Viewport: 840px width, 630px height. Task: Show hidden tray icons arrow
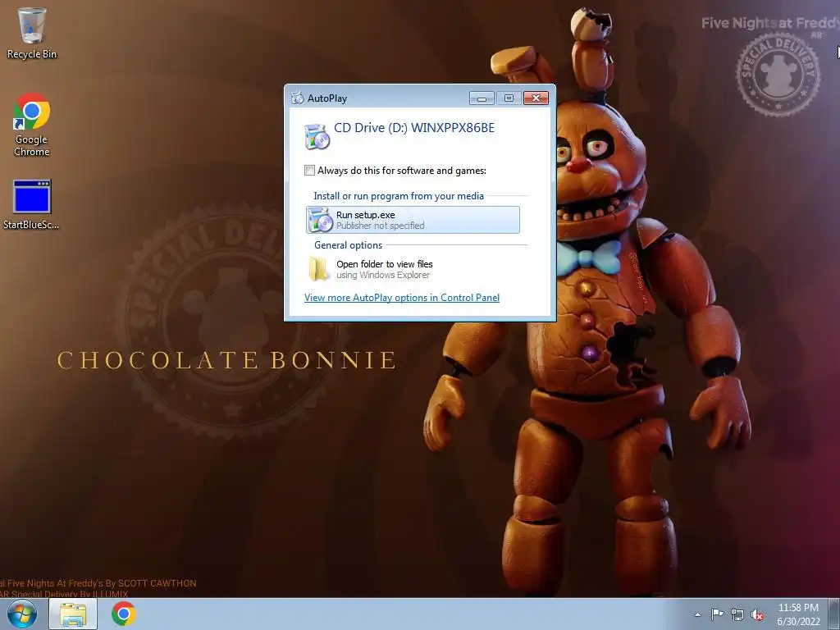[697, 614]
